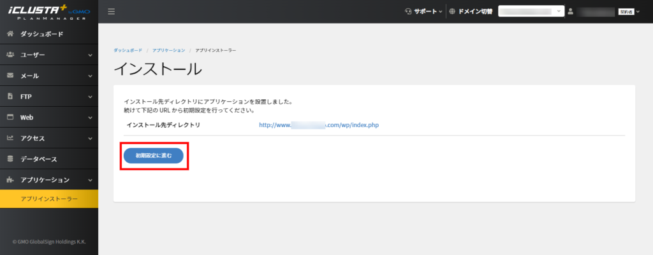Click the application puzzle icon

point(11,180)
